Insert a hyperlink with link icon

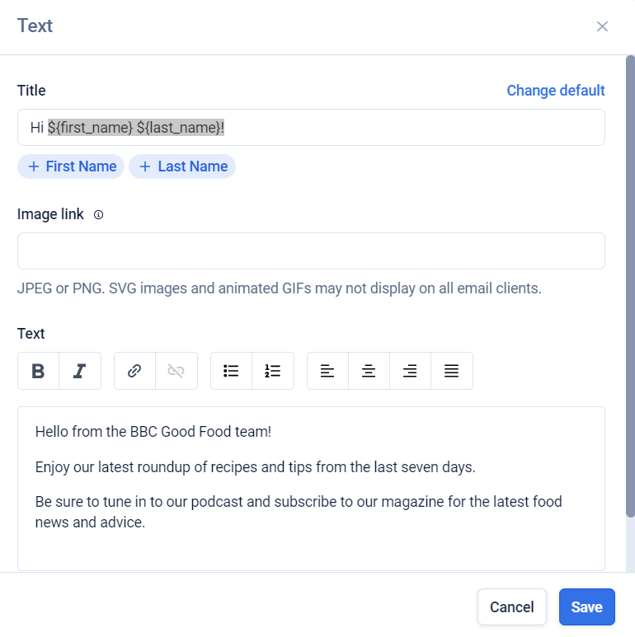click(x=134, y=371)
